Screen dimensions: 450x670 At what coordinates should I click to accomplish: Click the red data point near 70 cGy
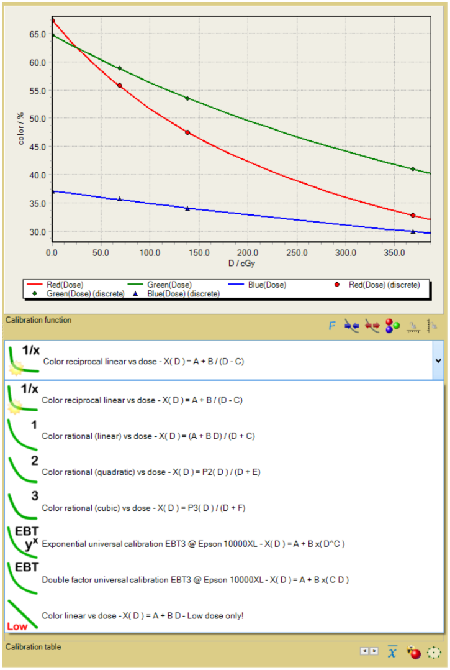click(120, 86)
